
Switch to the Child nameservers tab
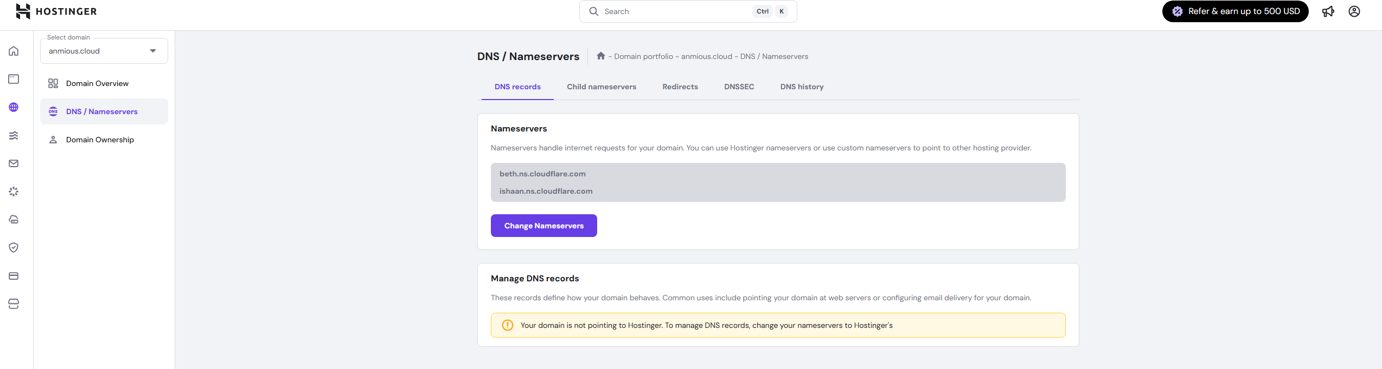pyautogui.click(x=602, y=87)
